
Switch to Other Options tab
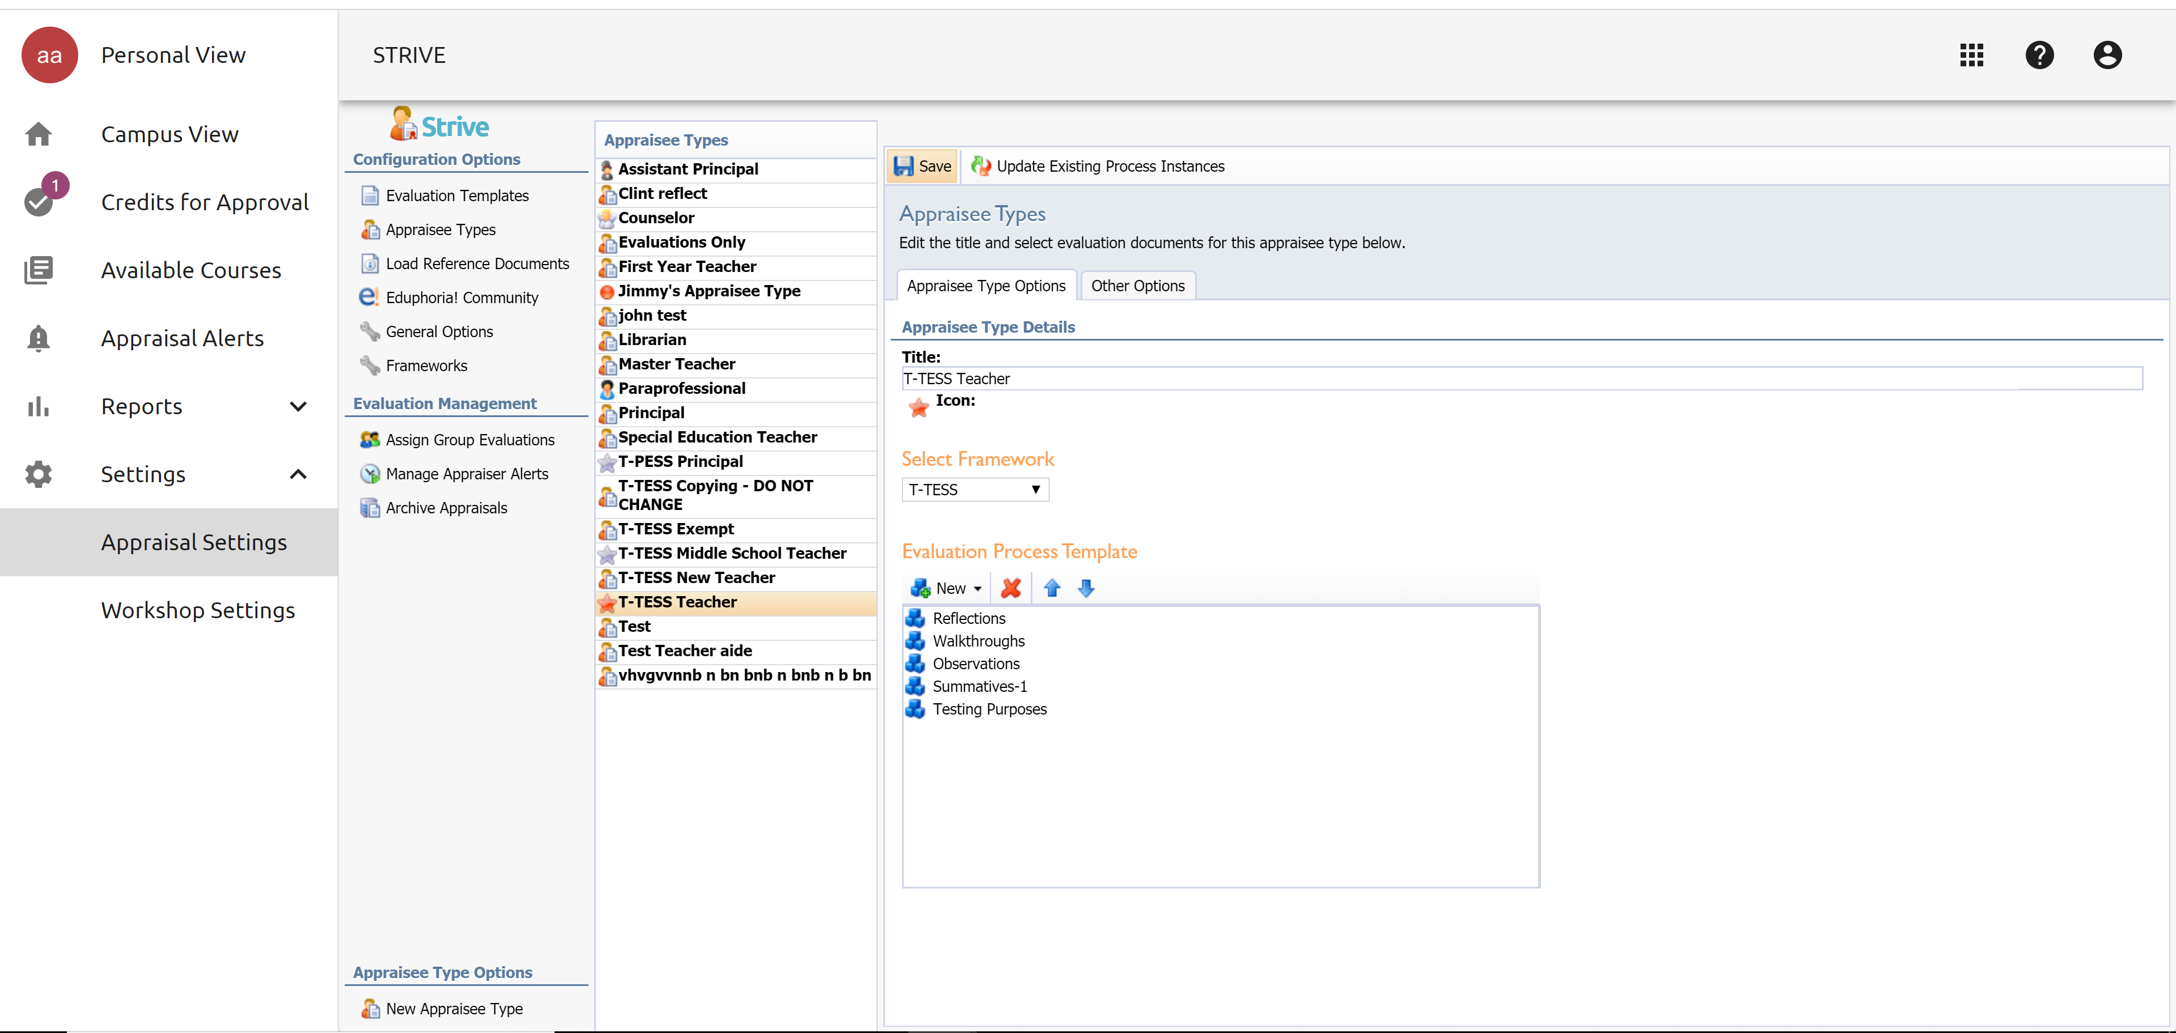pos(1137,286)
